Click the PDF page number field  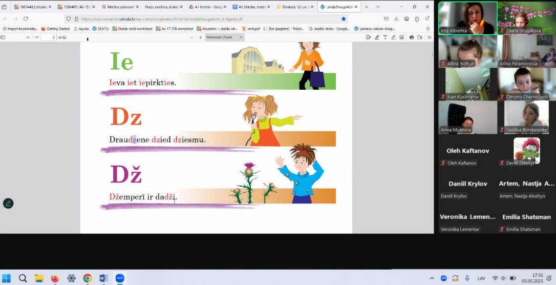tap(49, 37)
